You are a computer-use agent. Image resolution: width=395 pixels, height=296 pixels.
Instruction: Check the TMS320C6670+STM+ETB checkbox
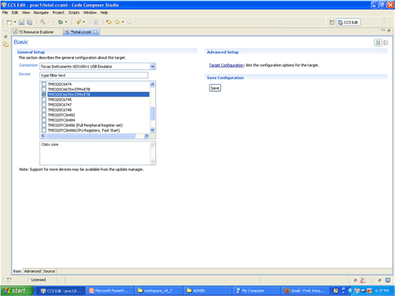click(44, 89)
